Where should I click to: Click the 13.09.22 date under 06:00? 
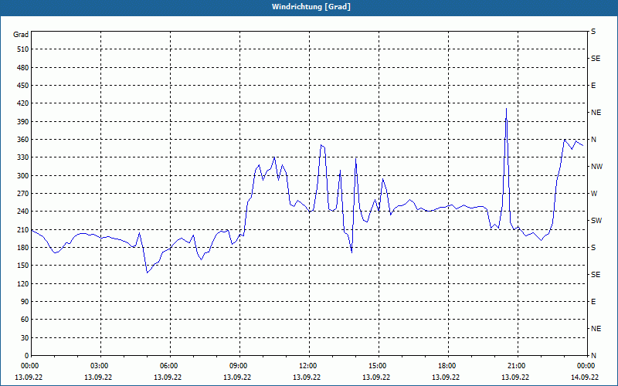[x=168, y=377]
